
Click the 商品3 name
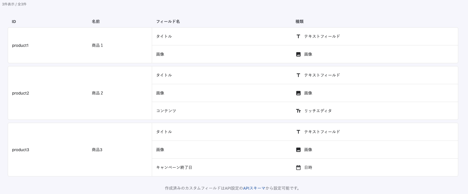[x=97, y=150]
